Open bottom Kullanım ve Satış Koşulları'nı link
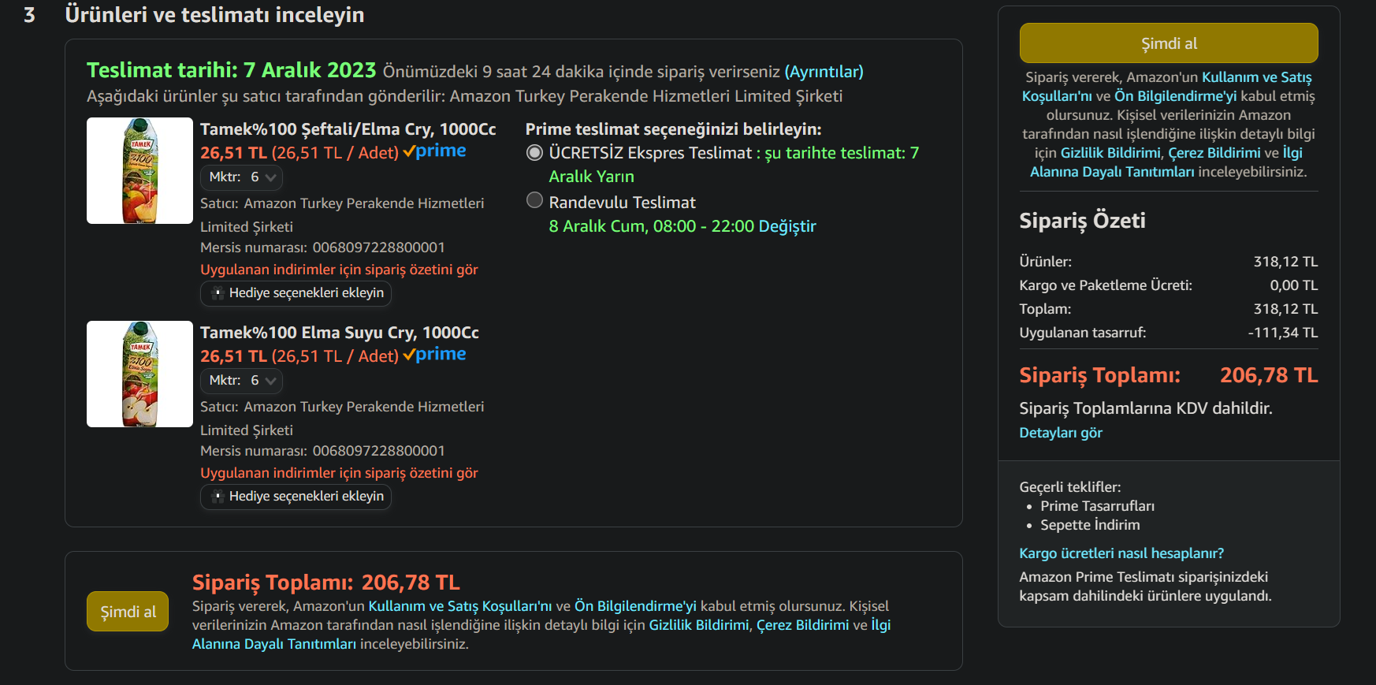The width and height of the screenshot is (1376, 685). pyautogui.click(x=460, y=606)
